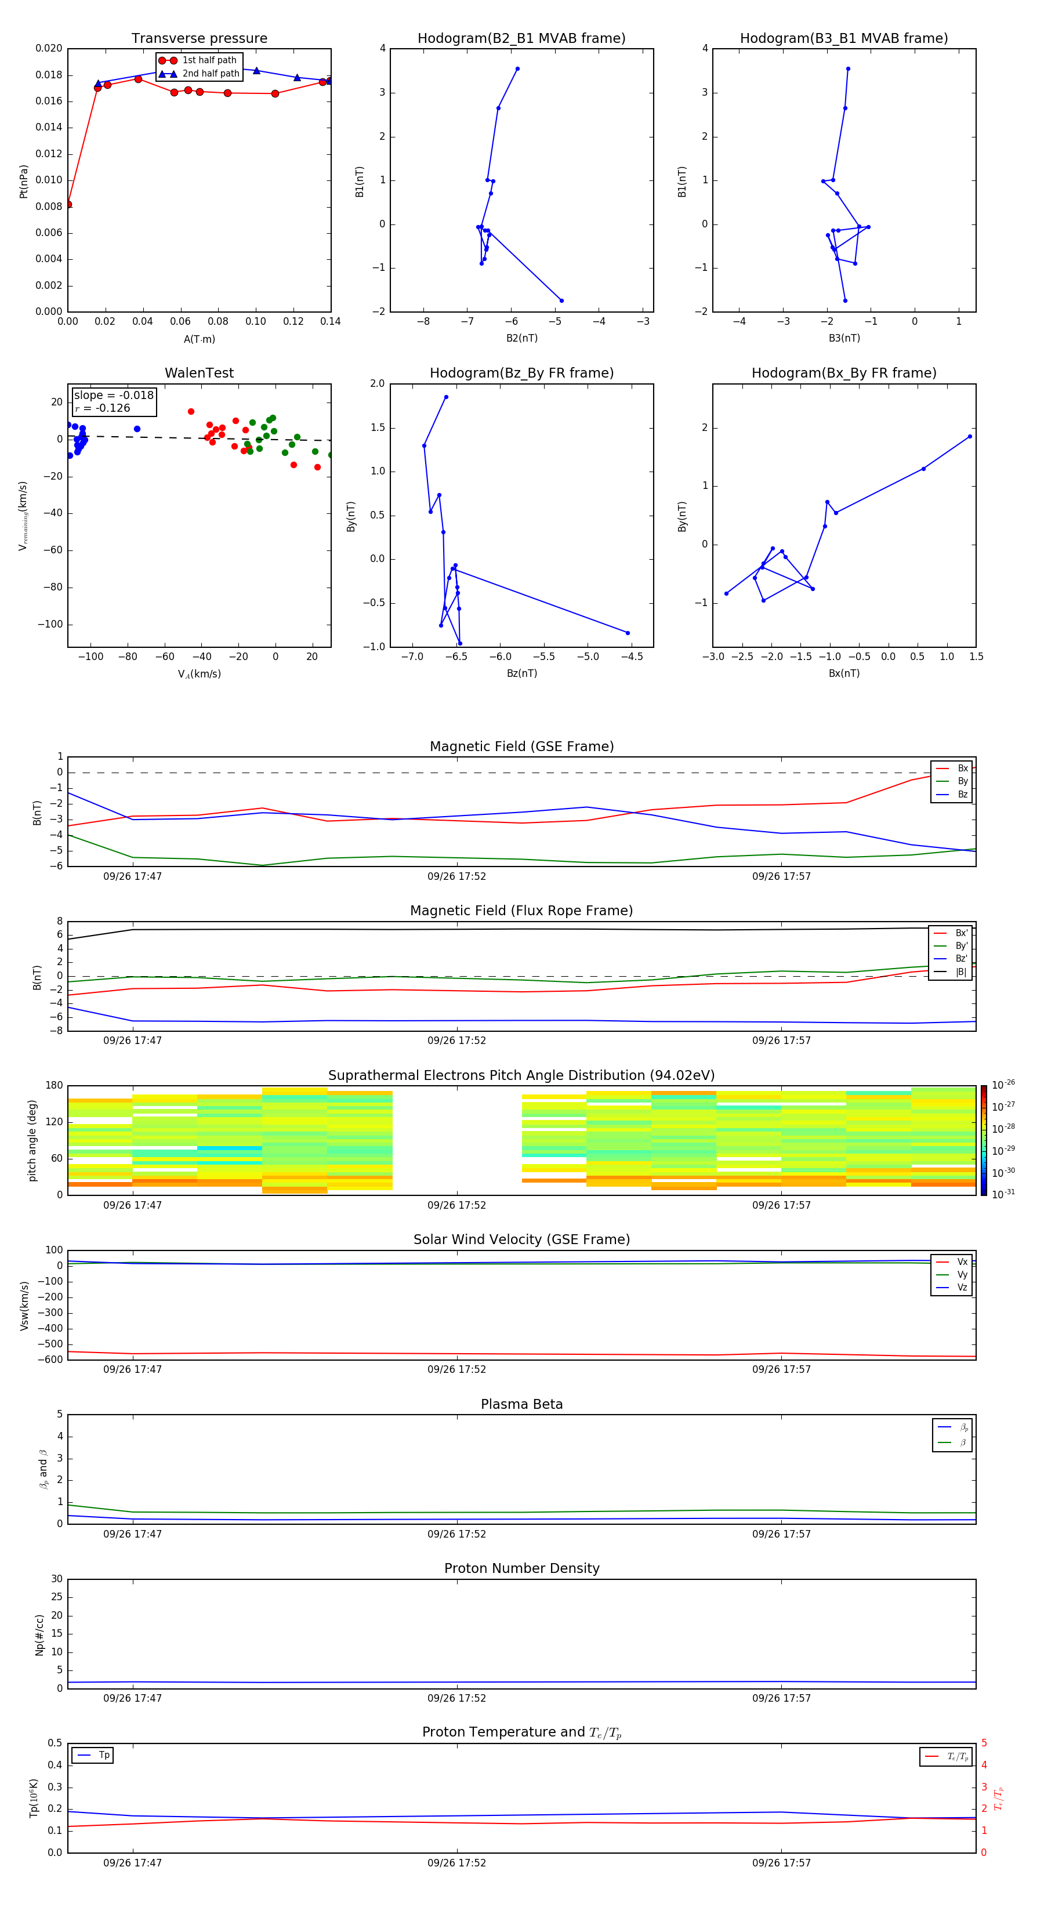
Task: Click the 'r = -0.126' annotation
Action: point(103,408)
